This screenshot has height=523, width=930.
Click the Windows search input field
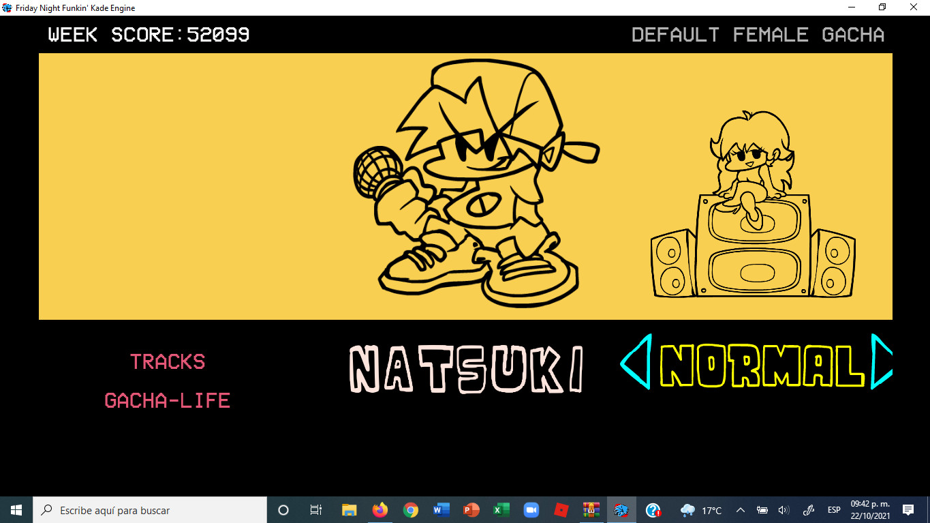[x=150, y=510]
